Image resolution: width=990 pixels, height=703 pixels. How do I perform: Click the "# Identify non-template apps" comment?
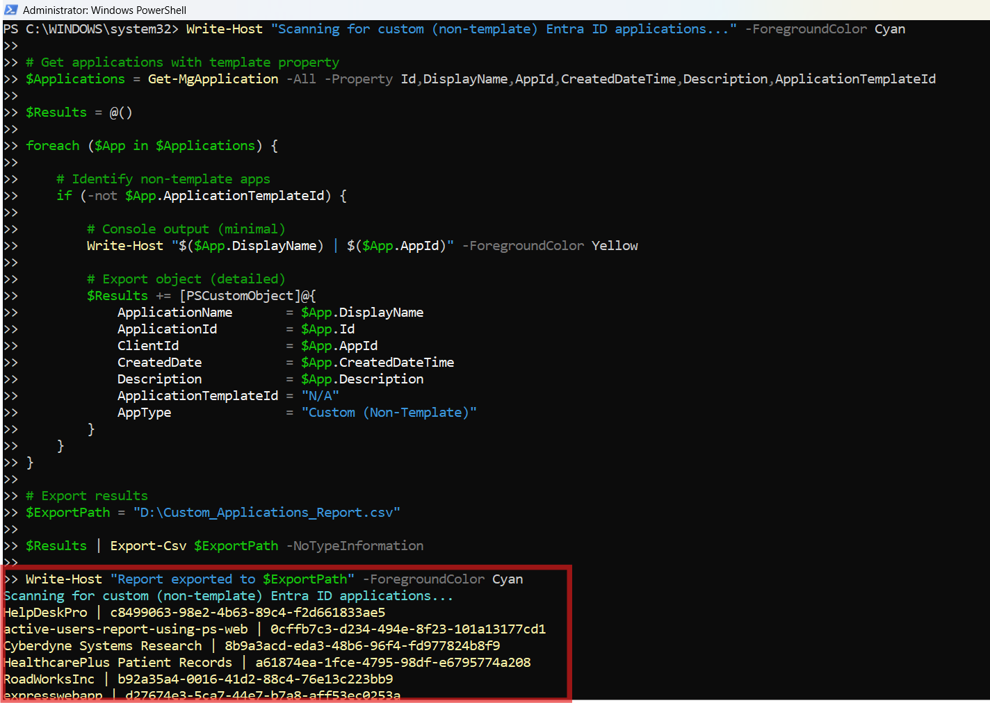point(163,179)
